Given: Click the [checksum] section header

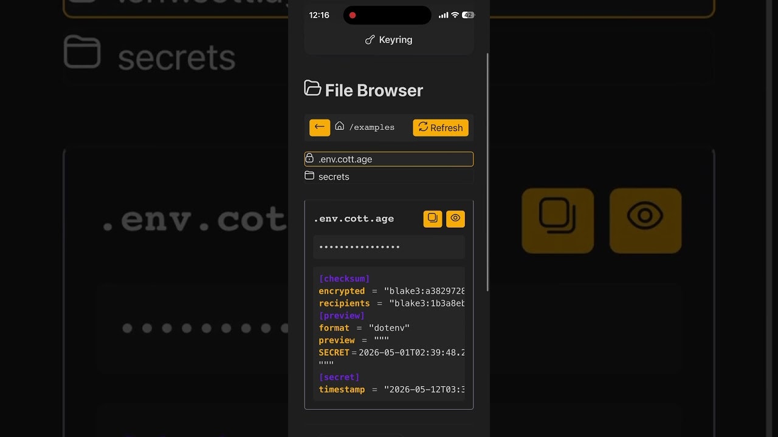Looking at the screenshot, I should [x=344, y=279].
